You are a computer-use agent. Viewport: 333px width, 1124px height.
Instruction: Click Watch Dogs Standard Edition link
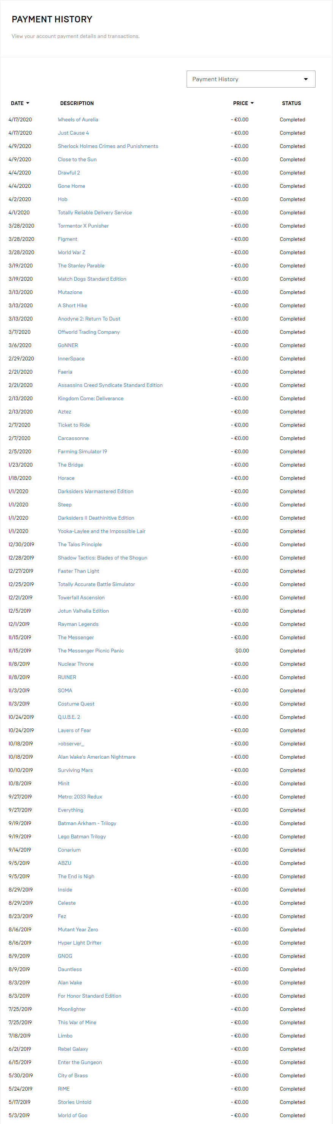point(92,279)
